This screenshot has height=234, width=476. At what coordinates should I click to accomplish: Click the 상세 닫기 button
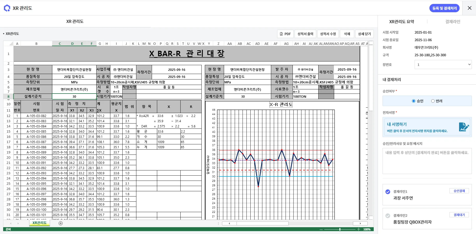coord(364,34)
